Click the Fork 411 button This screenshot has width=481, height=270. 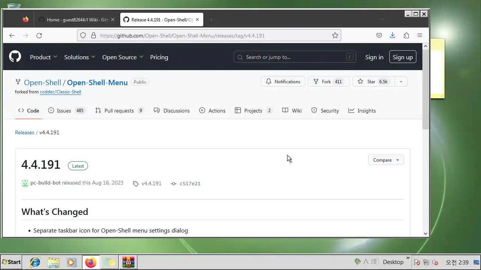[328, 81]
